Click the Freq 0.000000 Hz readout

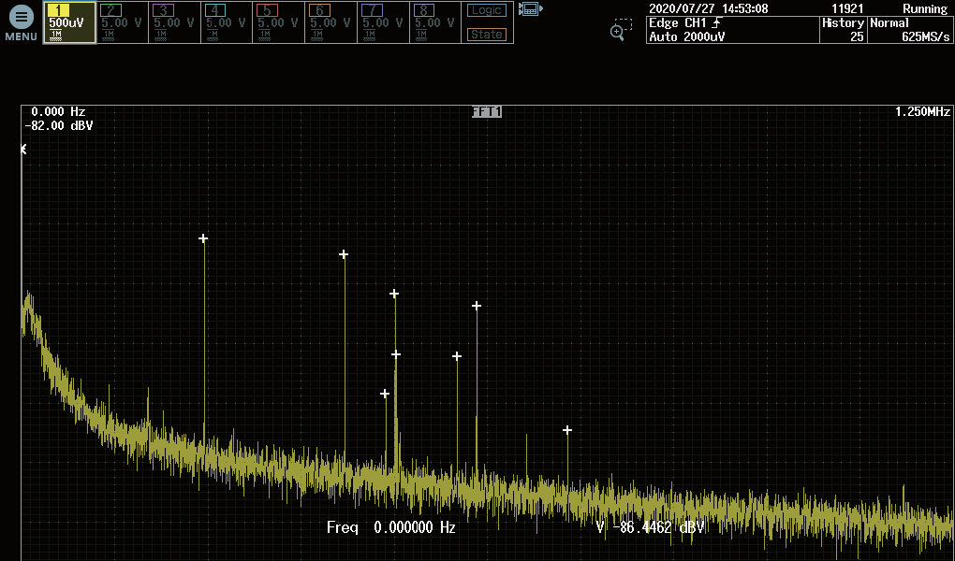pos(391,527)
